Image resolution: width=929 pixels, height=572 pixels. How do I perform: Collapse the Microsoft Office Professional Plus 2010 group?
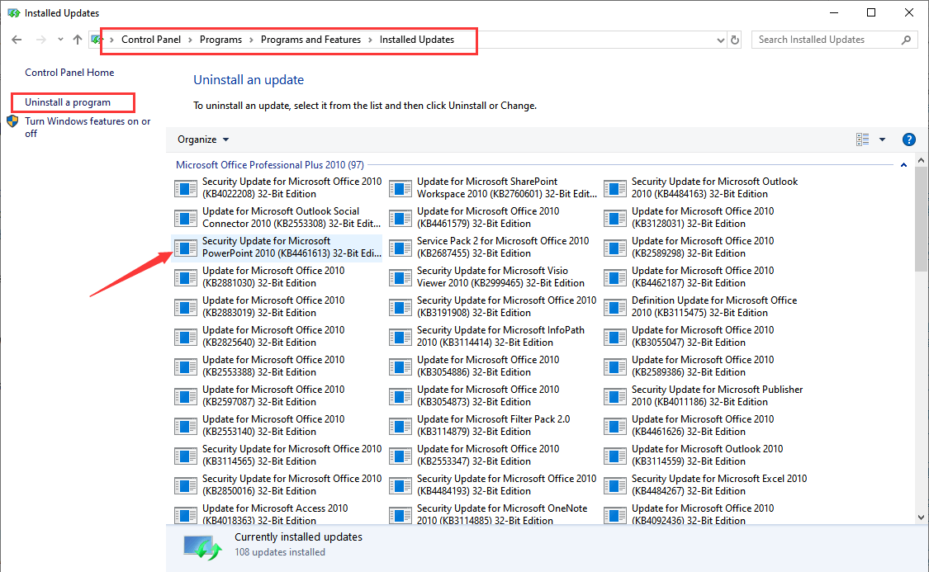point(903,165)
